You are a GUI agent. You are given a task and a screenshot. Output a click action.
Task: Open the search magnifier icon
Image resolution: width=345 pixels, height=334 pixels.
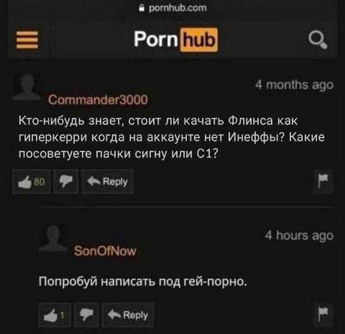click(x=318, y=40)
